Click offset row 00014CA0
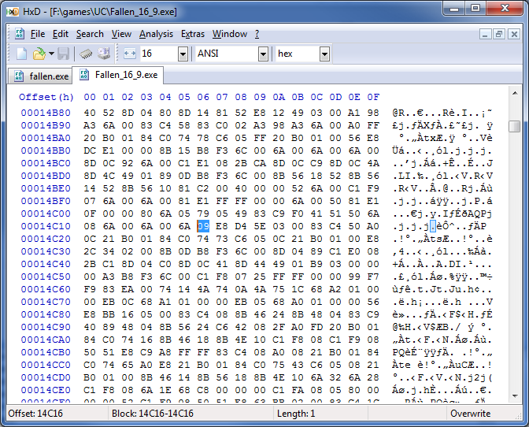The image size is (529, 427). pos(46,340)
